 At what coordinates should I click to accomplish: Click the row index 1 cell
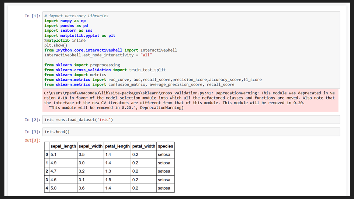[x=47, y=163]
